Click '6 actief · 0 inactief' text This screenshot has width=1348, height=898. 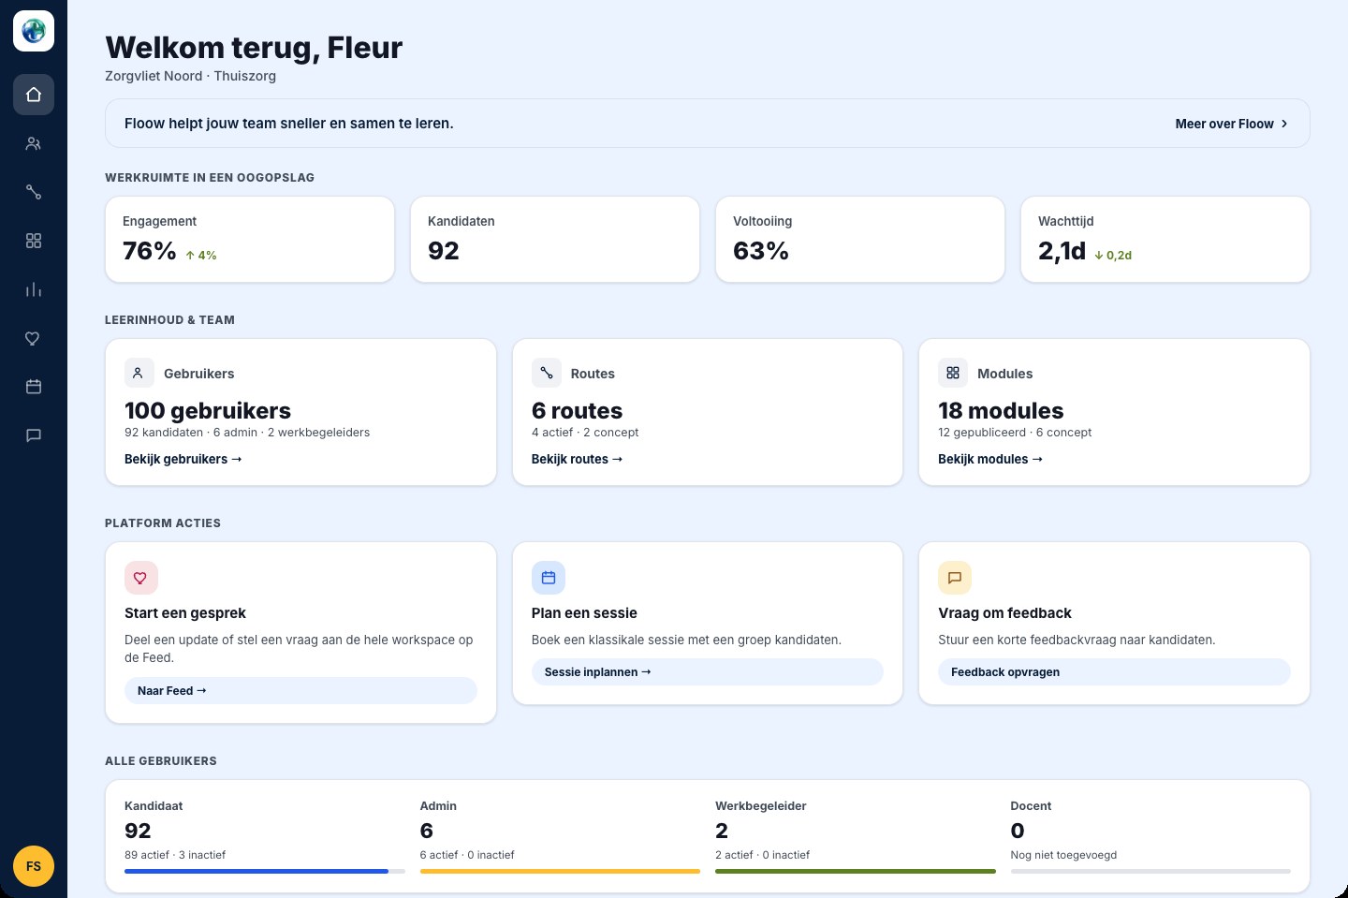click(x=467, y=855)
